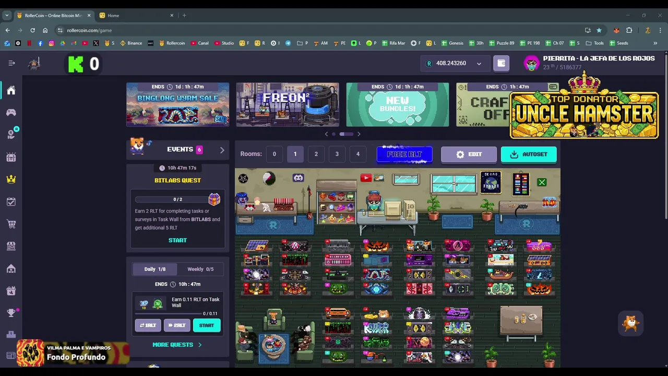
Task: Bookmark page with the star icon
Action: point(599,30)
